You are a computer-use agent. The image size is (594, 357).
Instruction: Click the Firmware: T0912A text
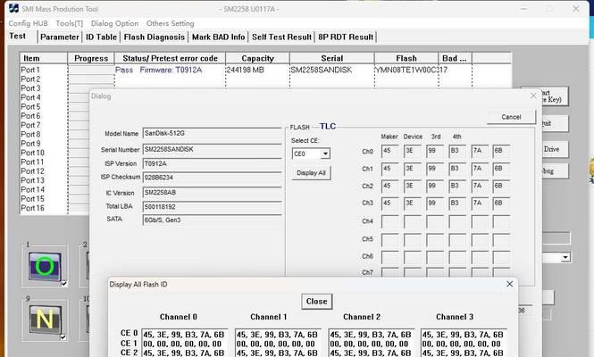171,70
